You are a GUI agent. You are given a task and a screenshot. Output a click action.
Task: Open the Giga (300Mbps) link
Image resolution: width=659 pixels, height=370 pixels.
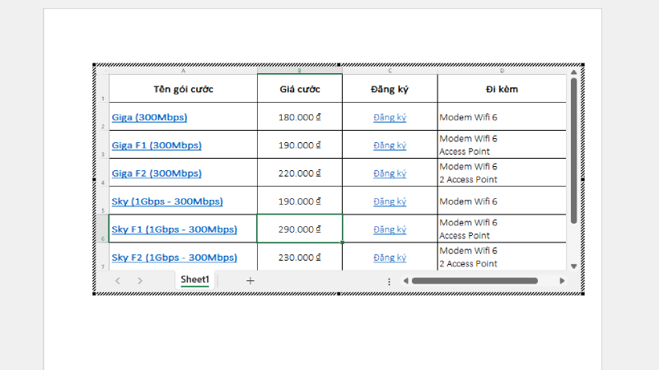149,118
